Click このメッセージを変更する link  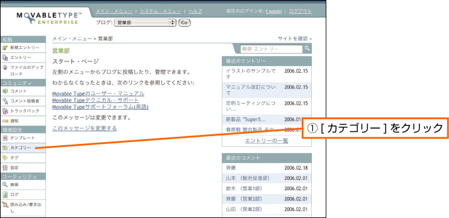coord(85,128)
